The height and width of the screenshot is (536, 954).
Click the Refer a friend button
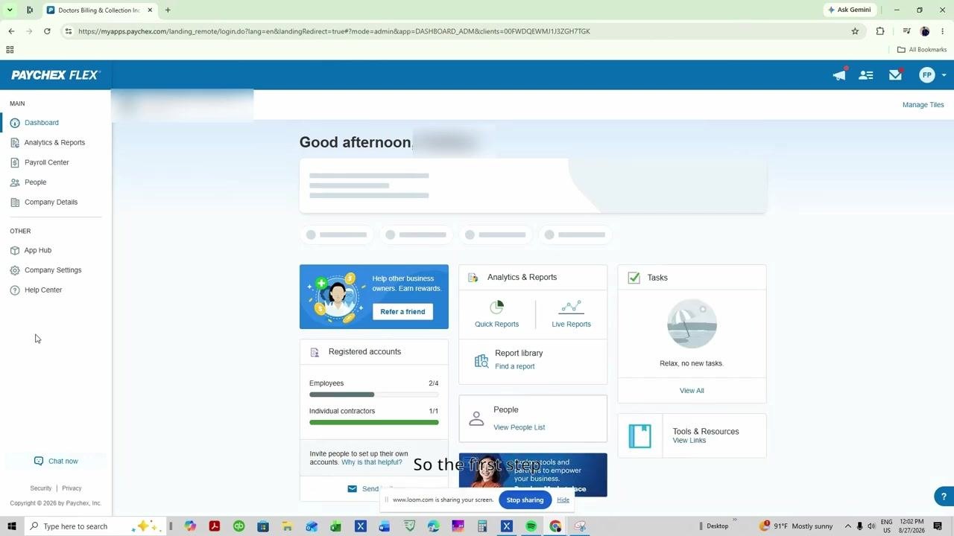[402, 312]
